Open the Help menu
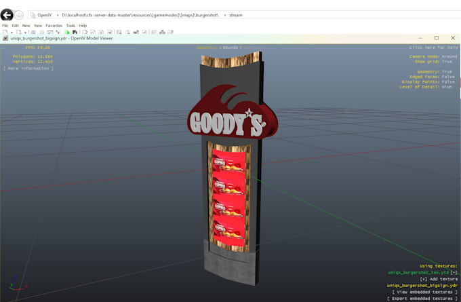The image size is (461, 302). (83, 26)
